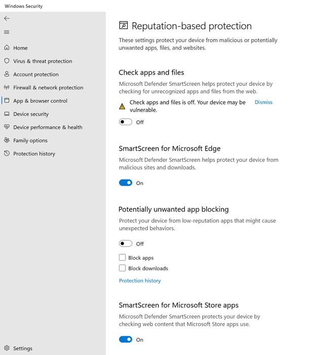
Task: Disable SmartScreen for Microsoft Edge toggle
Action: click(x=126, y=183)
